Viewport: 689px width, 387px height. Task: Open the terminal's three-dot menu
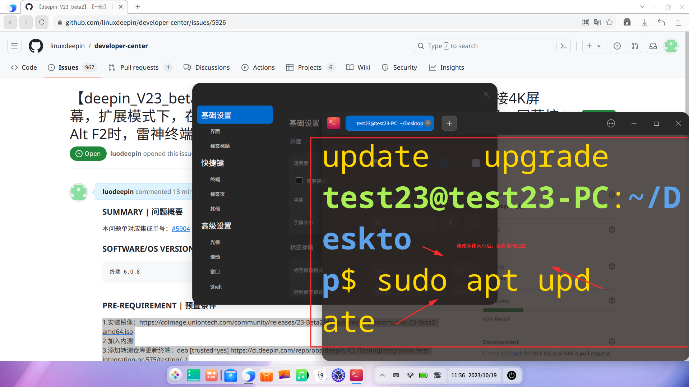click(611, 123)
